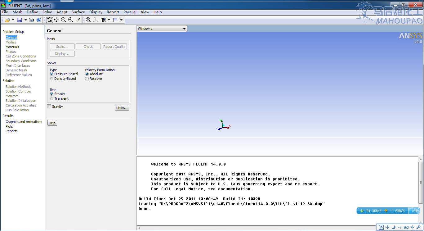Image resolution: width=424 pixels, height=231 pixels.
Task: Select Steady time option
Action: pyautogui.click(x=57, y=94)
